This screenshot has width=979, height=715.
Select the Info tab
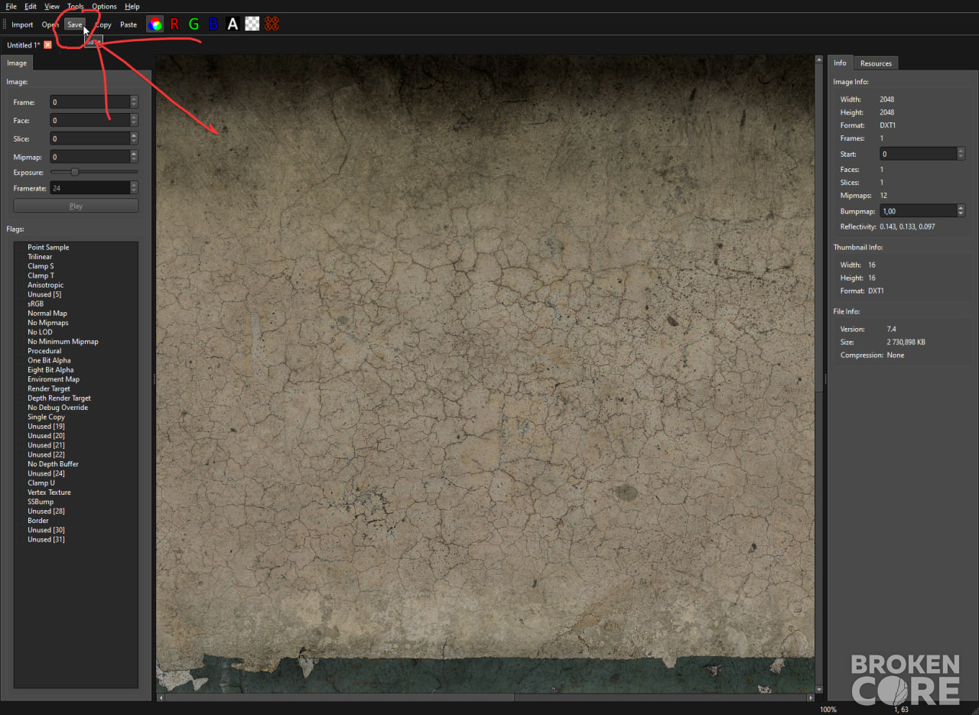(x=840, y=63)
